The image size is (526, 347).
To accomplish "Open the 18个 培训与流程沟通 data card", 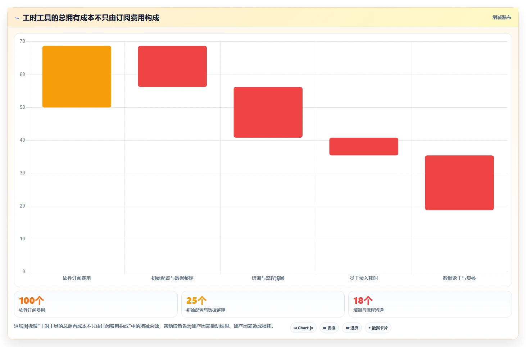I will point(430,304).
